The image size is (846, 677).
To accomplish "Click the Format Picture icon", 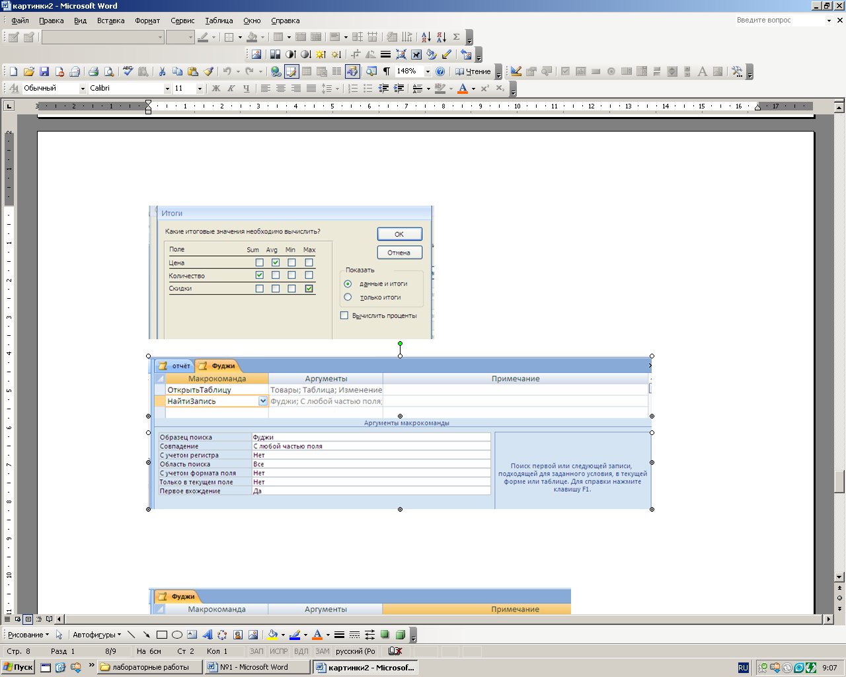I will (432, 54).
